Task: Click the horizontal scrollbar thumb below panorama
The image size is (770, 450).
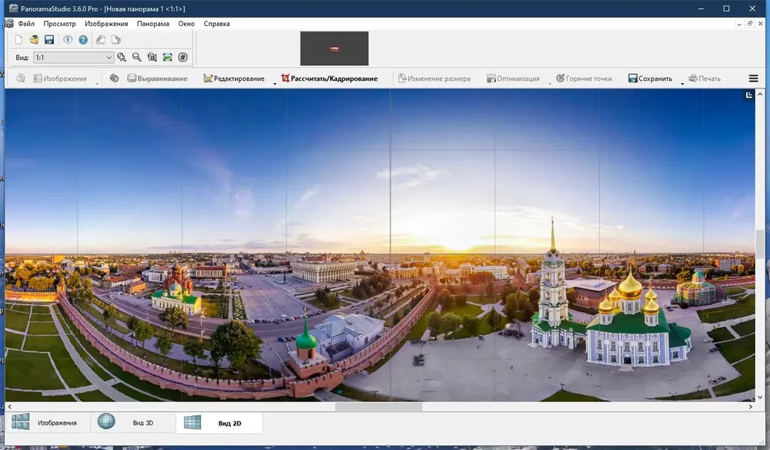Action: (x=379, y=407)
